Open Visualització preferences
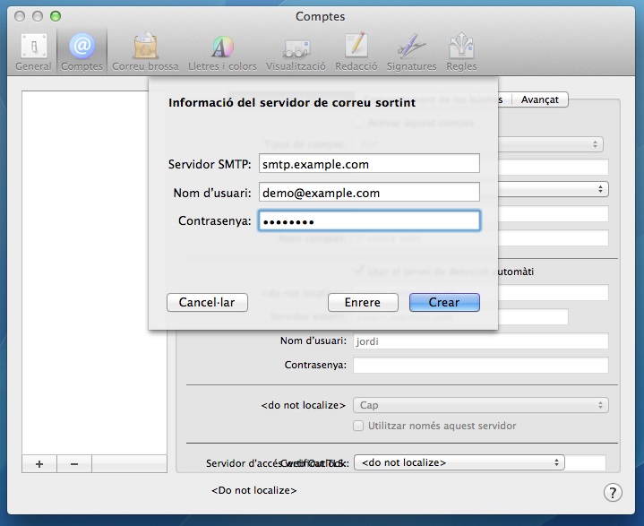Viewport: 644px width, 526px height. coord(296,52)
